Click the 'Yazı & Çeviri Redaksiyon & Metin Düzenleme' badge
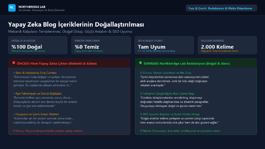265x149 pixels. tap(221, 8)
